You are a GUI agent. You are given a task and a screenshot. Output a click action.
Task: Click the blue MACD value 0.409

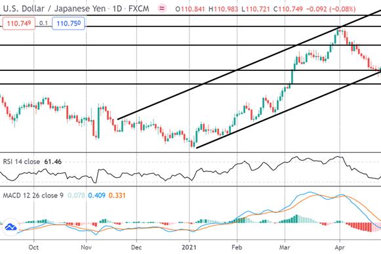[96, 196]
